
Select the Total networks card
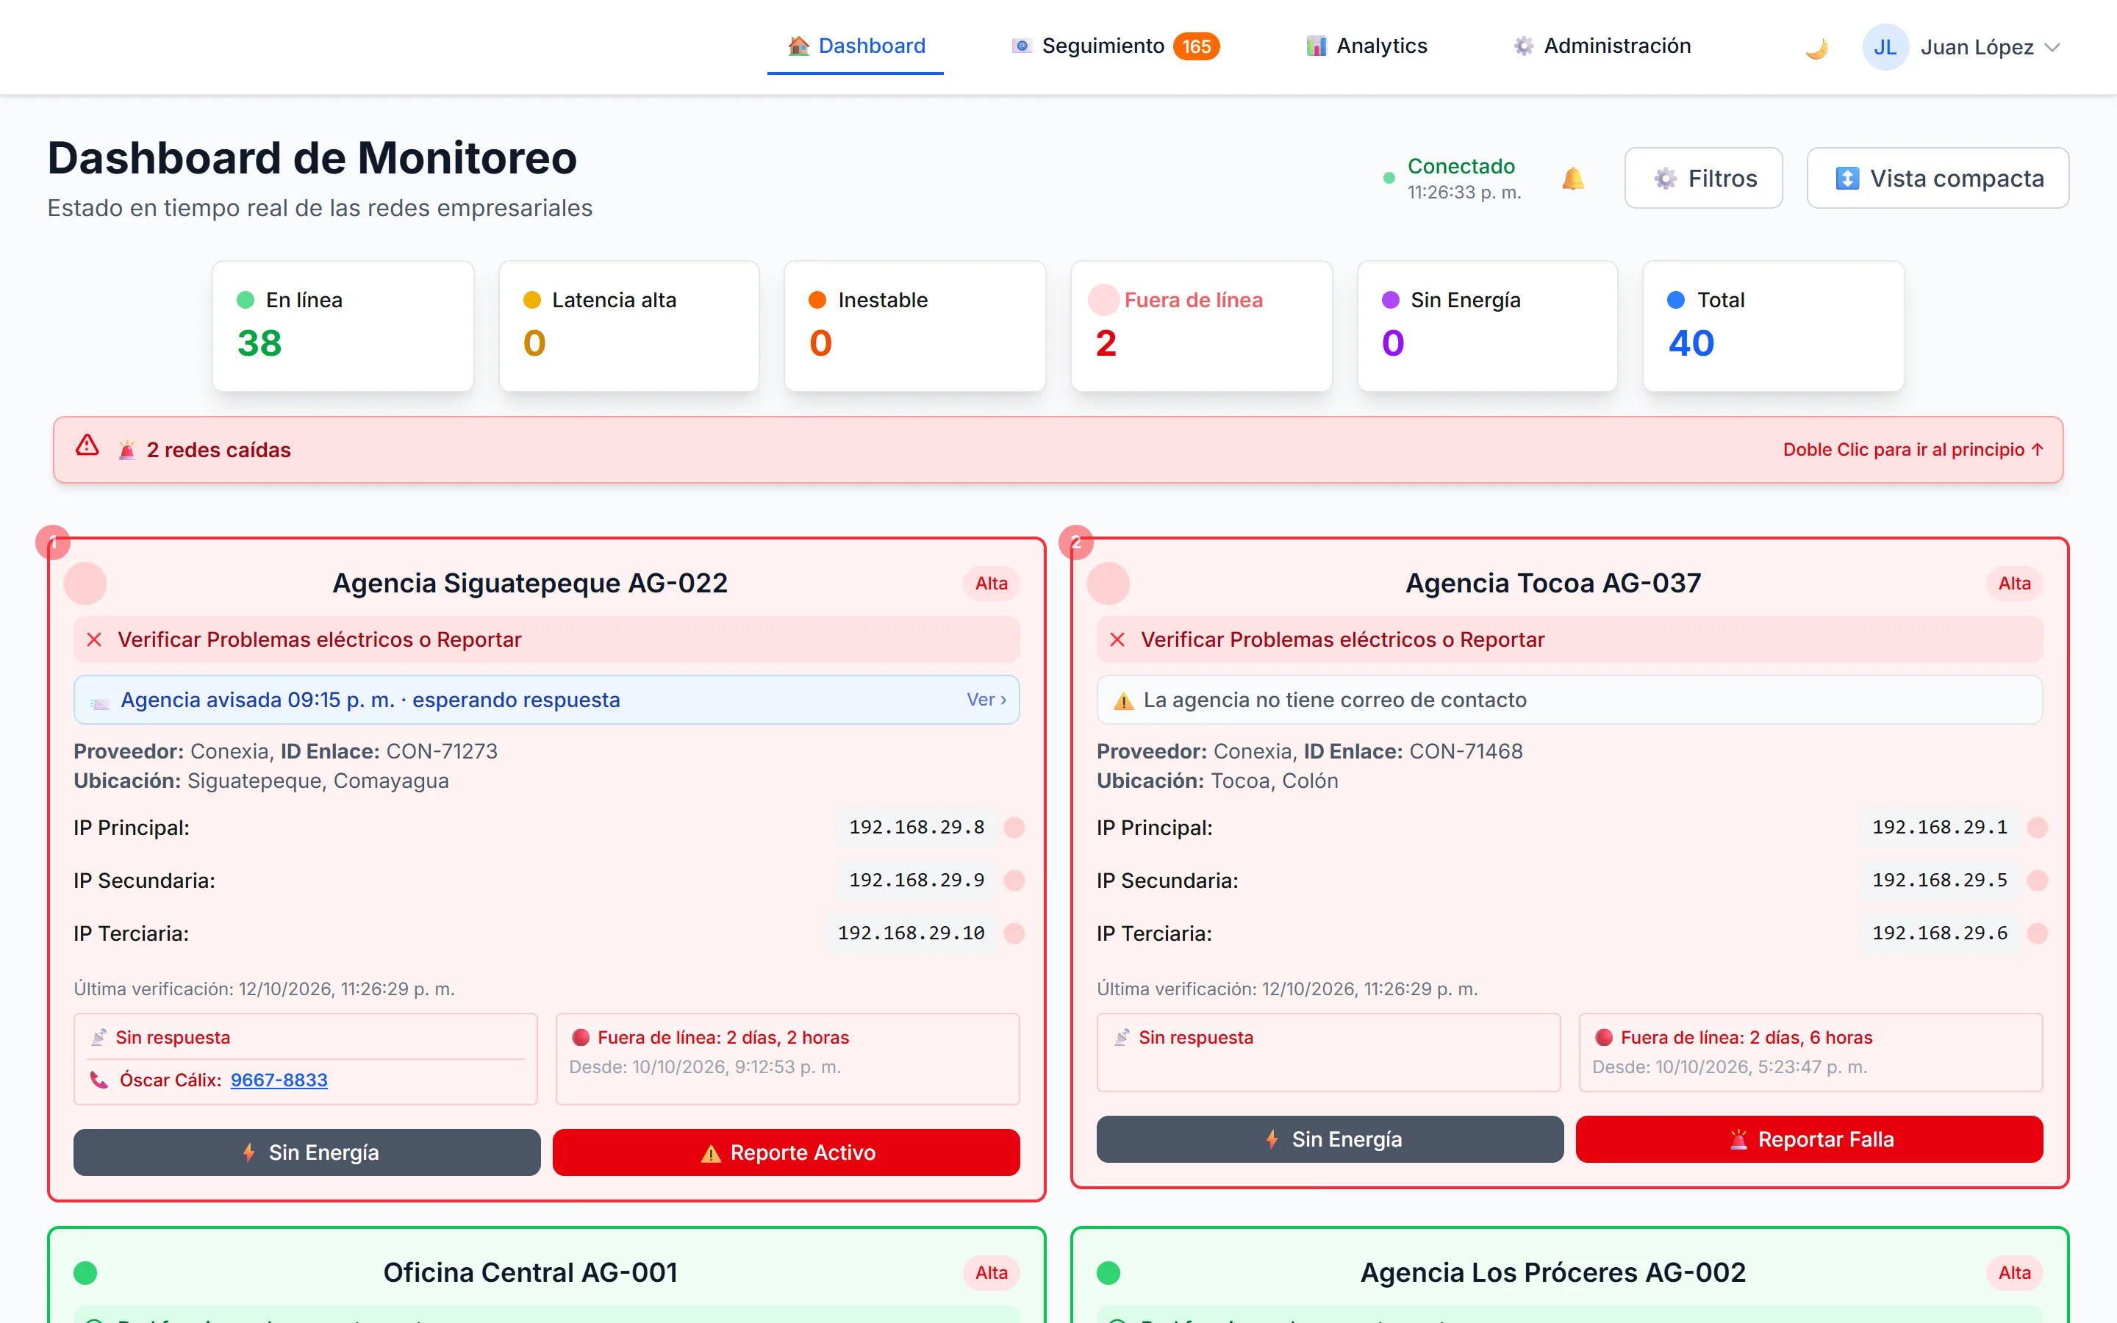pos(1773,326)
